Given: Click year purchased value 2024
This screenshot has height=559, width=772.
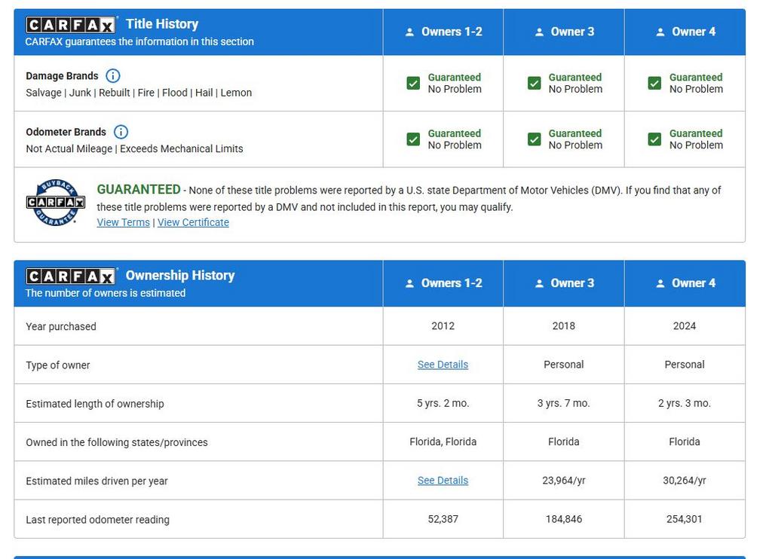Looking at the screenshot, I should tap(685, 326).
